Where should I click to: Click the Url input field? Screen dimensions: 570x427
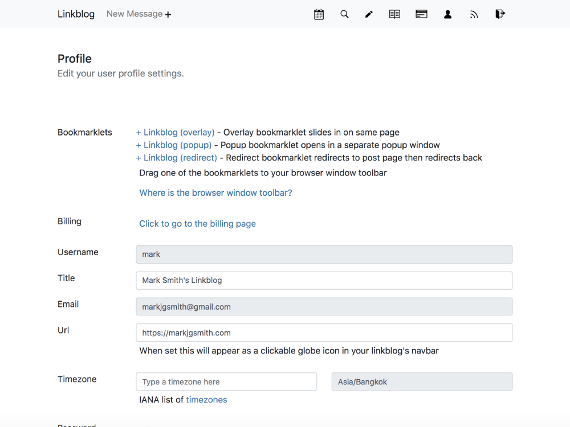pyautogui.click(x=324, y=332)
